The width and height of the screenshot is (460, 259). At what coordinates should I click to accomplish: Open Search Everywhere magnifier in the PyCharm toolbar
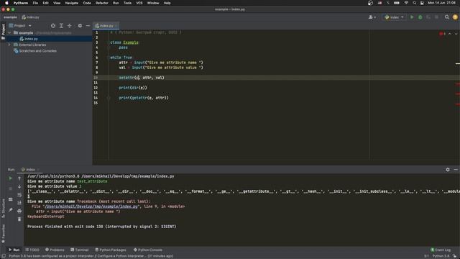click(447, 17)
